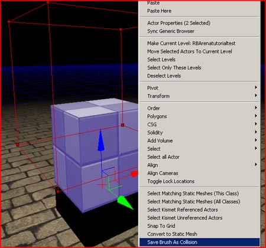Image resolution: width=266 pixels, height=248 pixels.
Task: Open the Add Volume submenu
Action: pyautogui.click(x=199, y=141)
